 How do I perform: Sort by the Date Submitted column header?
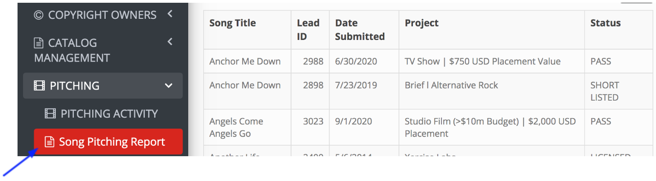(x=360, y=29)
